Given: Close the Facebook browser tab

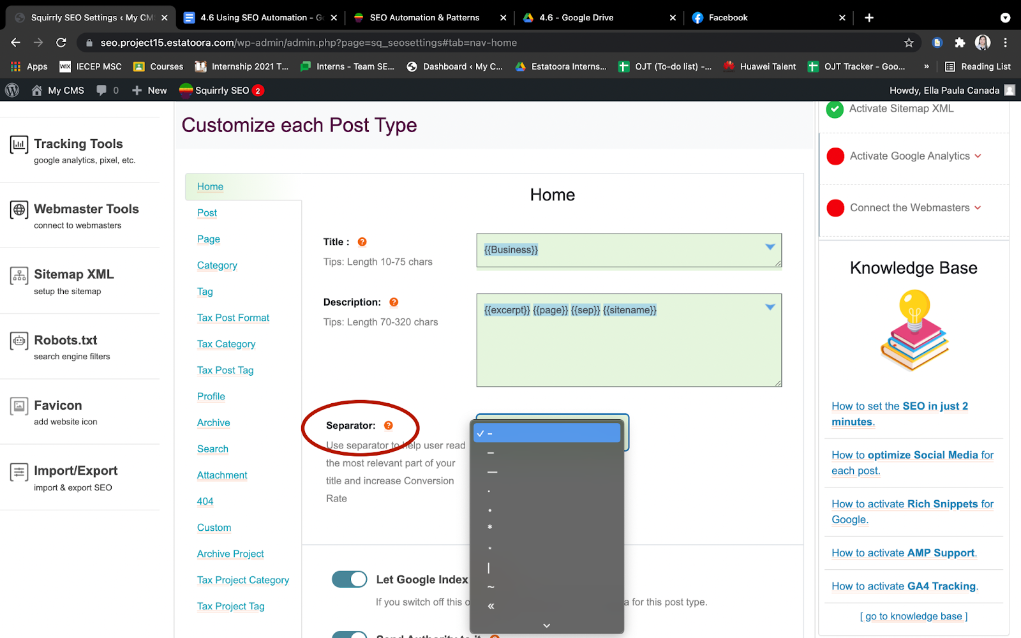Looking at the screenshot, I should pyautogui.click(x=842, y=18).
